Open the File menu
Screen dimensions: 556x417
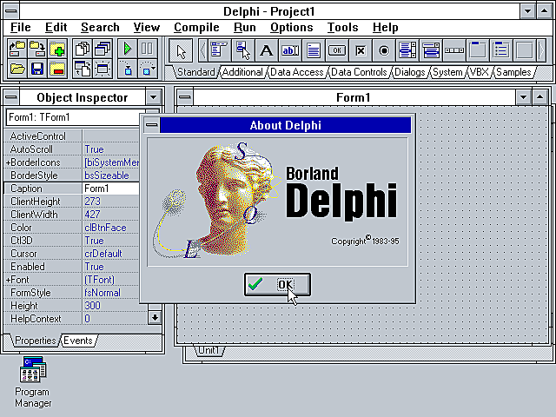pyautogui.click(x=21, y=27)
